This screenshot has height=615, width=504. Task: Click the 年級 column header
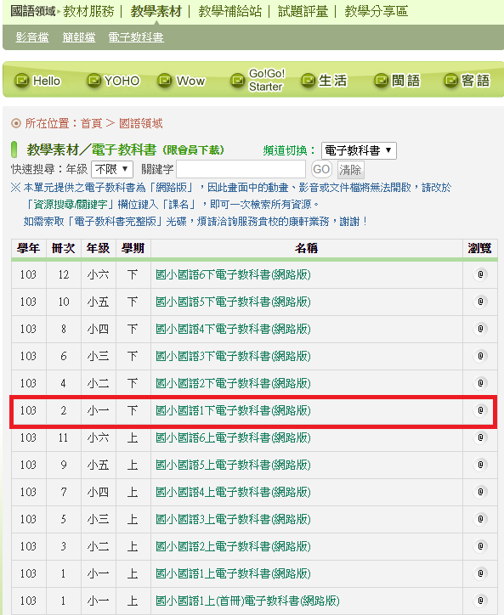[99, 248]
